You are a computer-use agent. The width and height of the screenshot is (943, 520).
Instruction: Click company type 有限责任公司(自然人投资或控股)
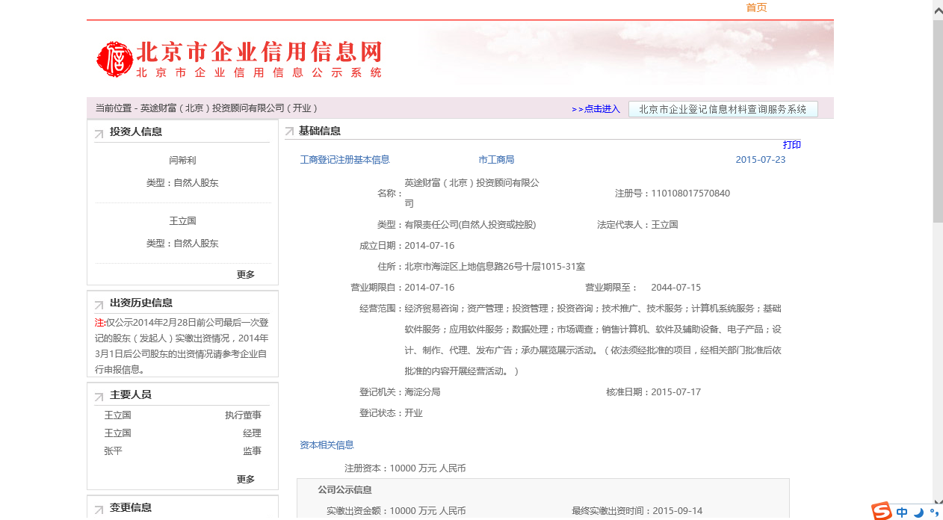click(470, 225)
